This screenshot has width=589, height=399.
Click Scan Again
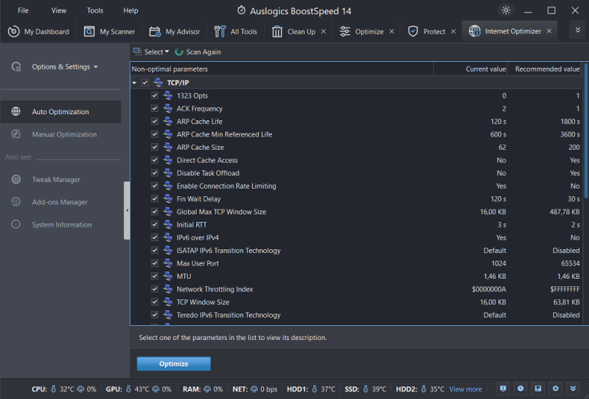pyautogui.click(x=198, y=52)
